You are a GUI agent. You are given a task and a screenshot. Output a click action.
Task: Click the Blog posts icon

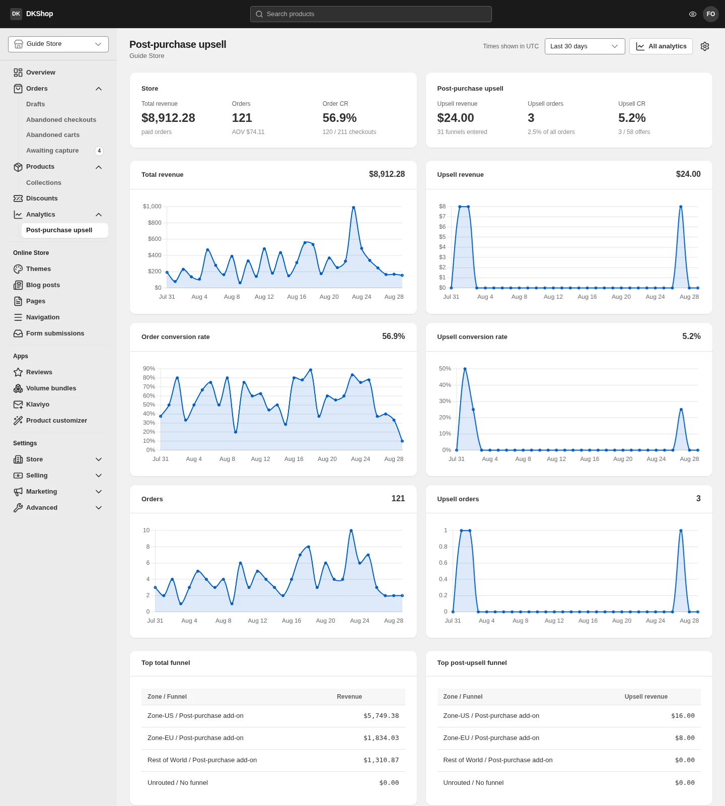pos(18,285)
